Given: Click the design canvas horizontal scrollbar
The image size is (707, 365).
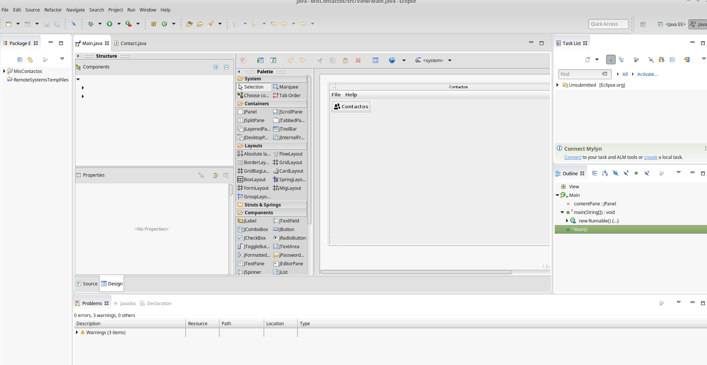Looking at the screenshot, I should tap(416, 272).
